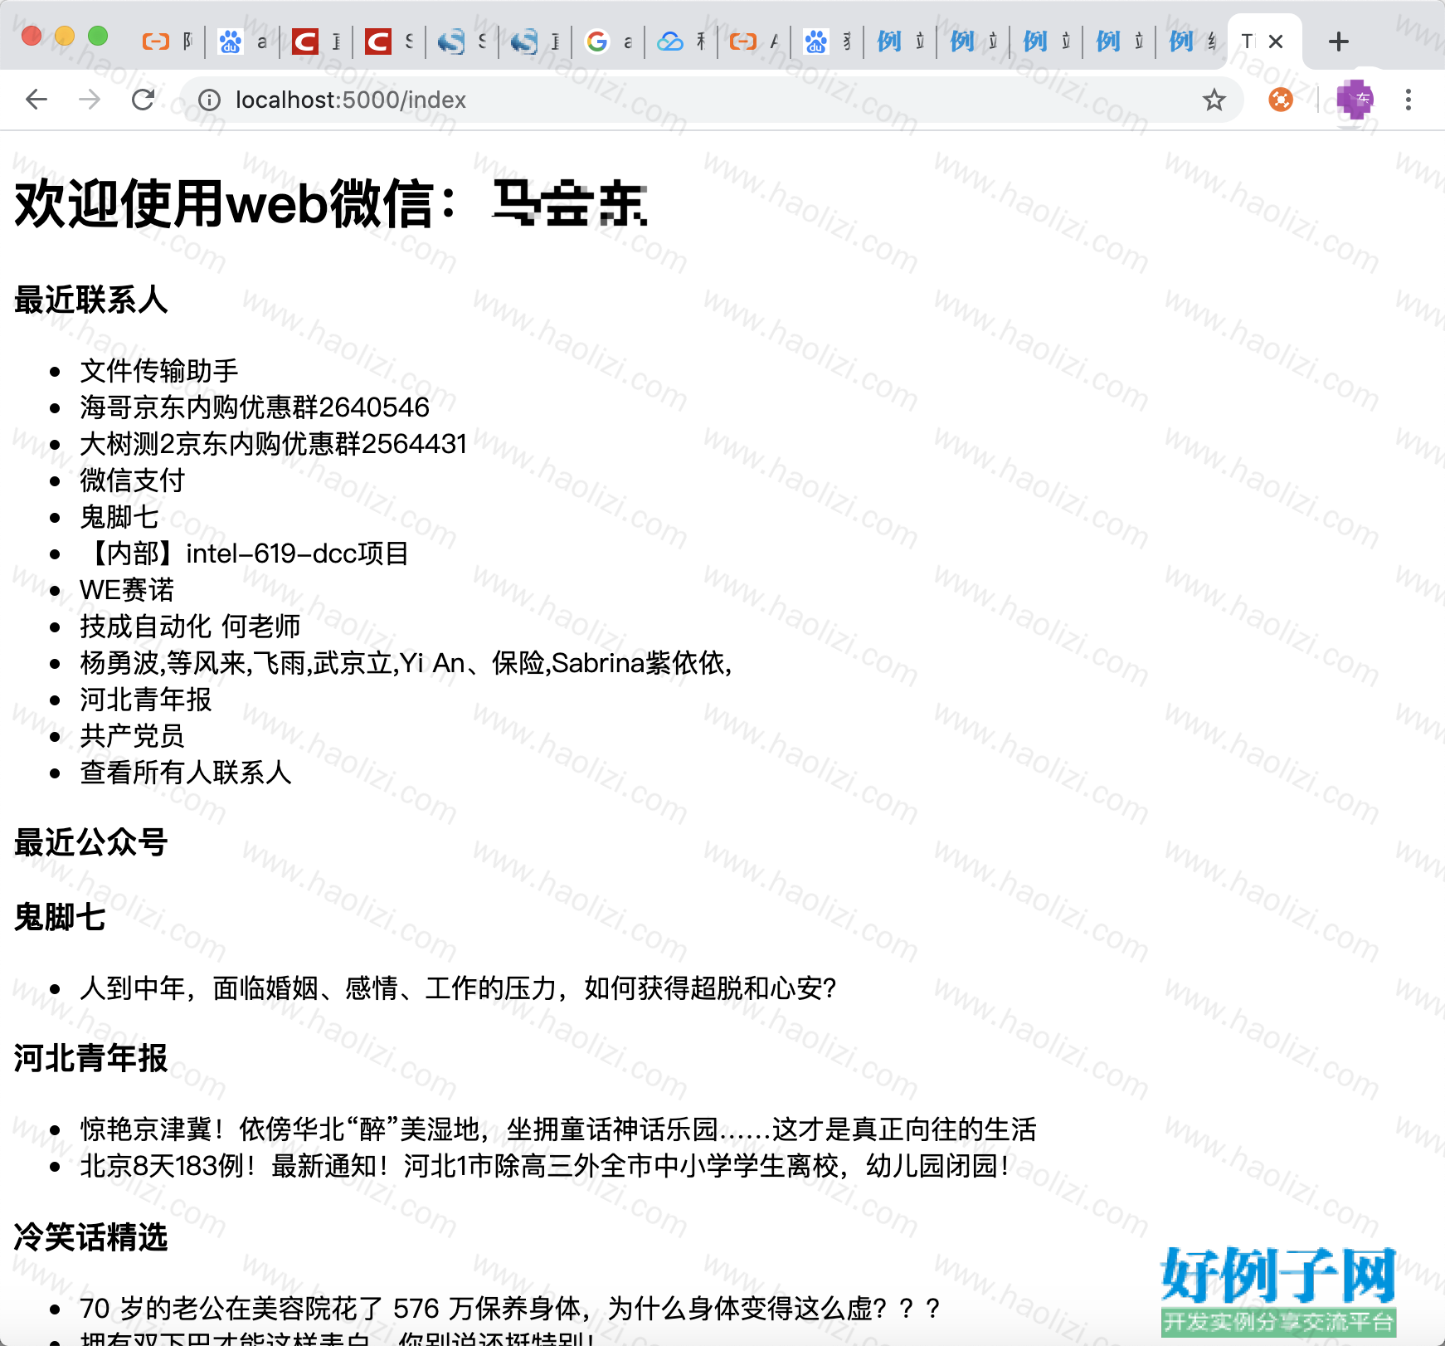Click the 最近公众号 heading
Screen dimensions: 1445x1346
click(x=91, y=842)
